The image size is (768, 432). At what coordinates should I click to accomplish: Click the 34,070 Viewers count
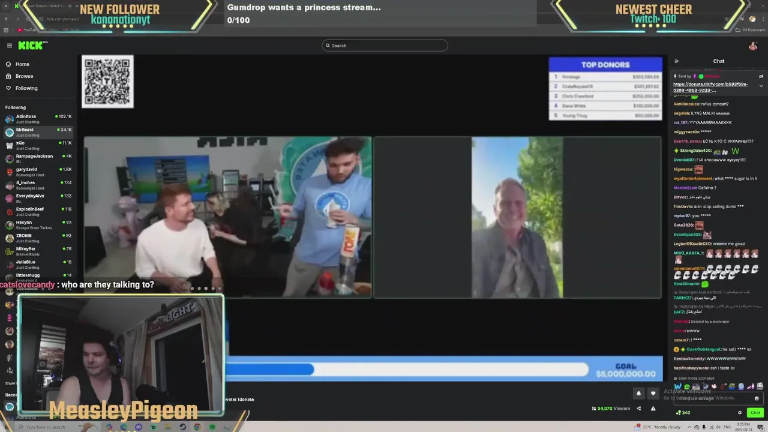pos(611,409)
